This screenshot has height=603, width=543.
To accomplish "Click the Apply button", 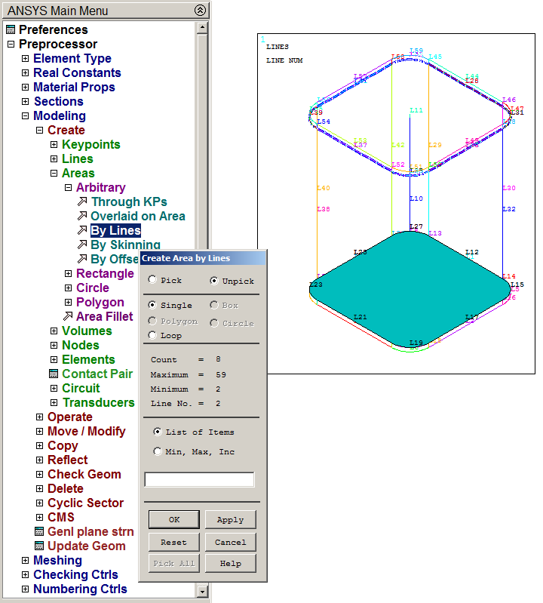I will [x=230, y=519].
